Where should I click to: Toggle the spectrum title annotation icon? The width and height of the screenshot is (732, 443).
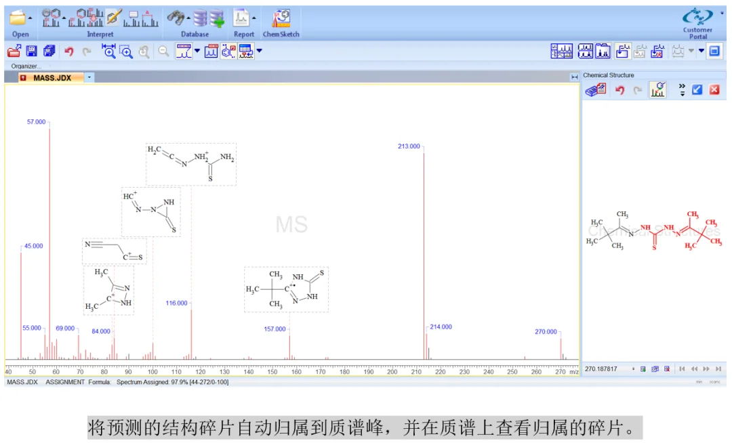tap(211, 51)
